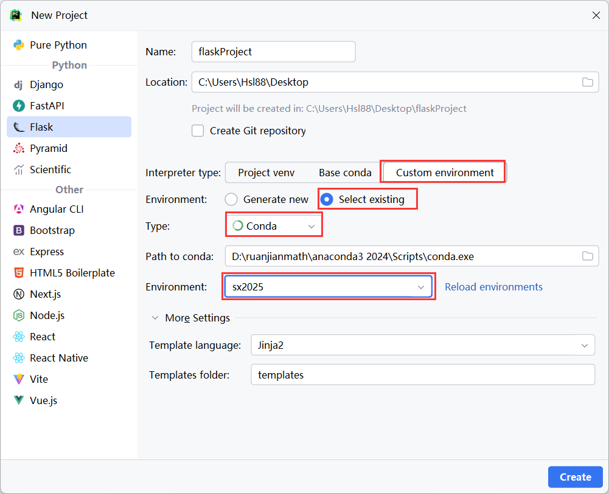The height and width of the screenshot is (494, 609).
Task: Choose Vue.js project type
Action: (69, 400)
